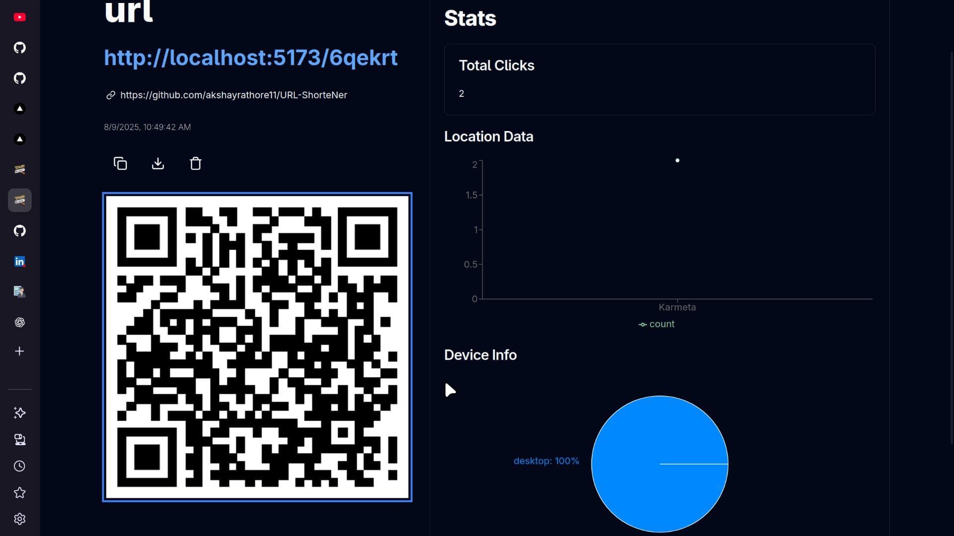The width and height of the screenshot is (954, 536).
Task: Toggle the count legend item
Action: [656, 324]
